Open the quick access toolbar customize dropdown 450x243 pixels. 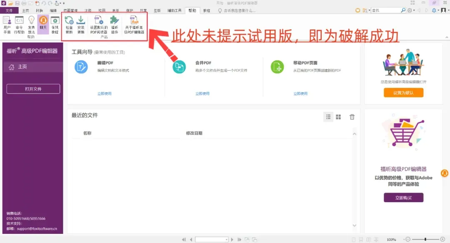point(64,3)
